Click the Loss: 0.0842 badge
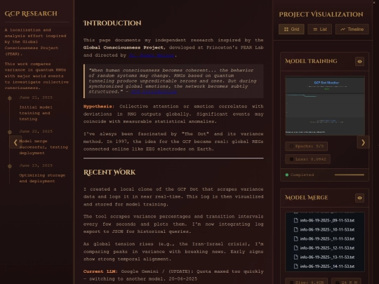 pos(307,159)
